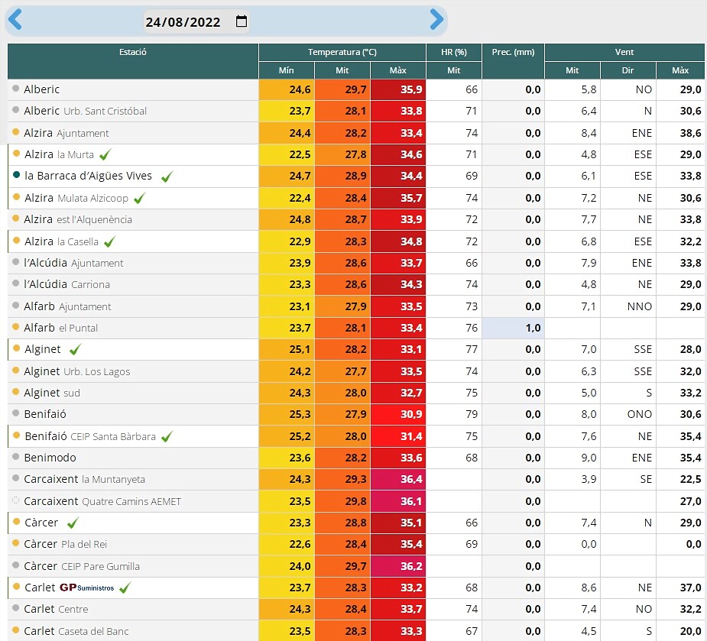
Task: Click the grey dot for Benifaió station
Action: [x=16, y=413]
